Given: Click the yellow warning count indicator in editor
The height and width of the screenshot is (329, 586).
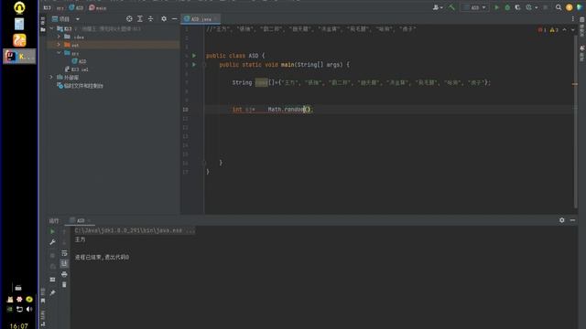Looking at the screenshot, I should click(554, 30).
